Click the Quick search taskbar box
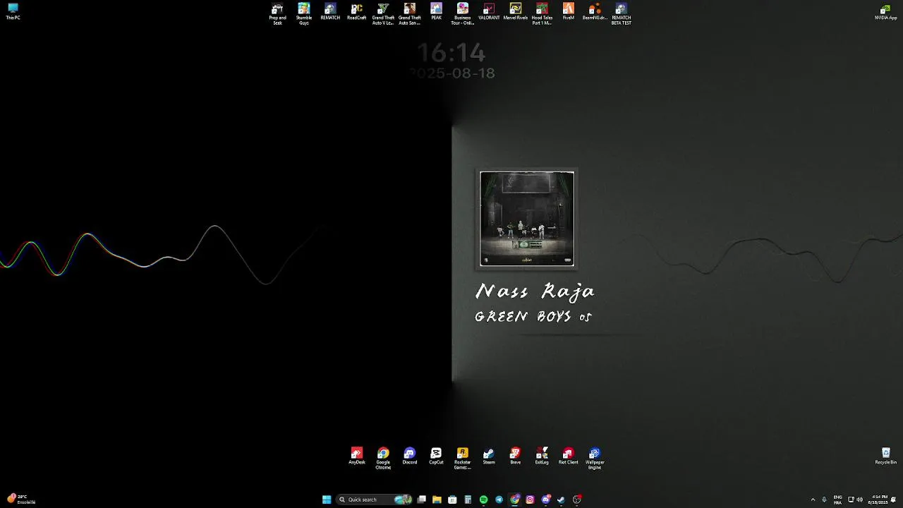The height and width of the screenshot is (508, 903). (375, 500)
